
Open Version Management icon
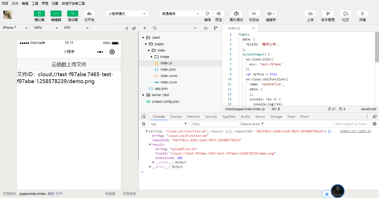[328, 14]
